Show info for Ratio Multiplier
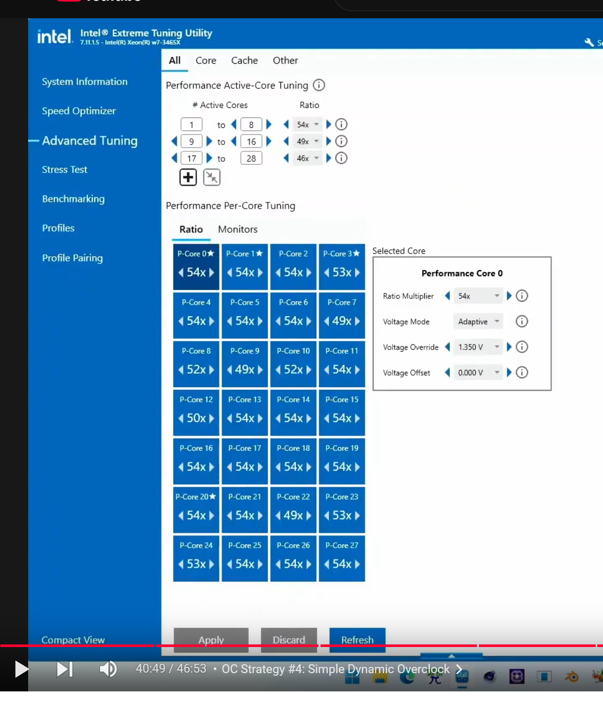 tap(522, 296)
